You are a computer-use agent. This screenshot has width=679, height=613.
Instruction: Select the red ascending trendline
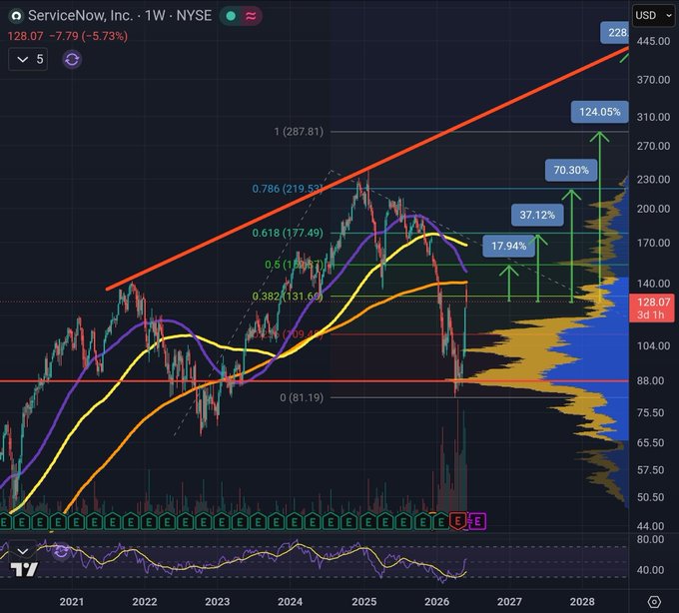click(367, 168)
